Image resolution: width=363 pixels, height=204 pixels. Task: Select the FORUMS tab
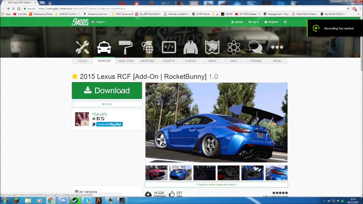point(256,61)
